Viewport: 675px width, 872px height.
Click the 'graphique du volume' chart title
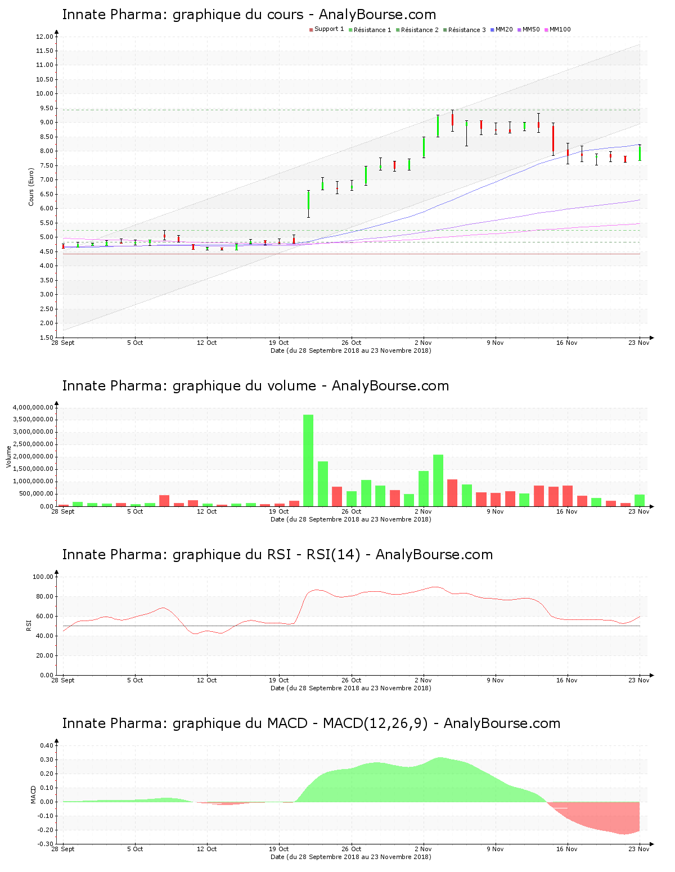(x=255, y=386)
